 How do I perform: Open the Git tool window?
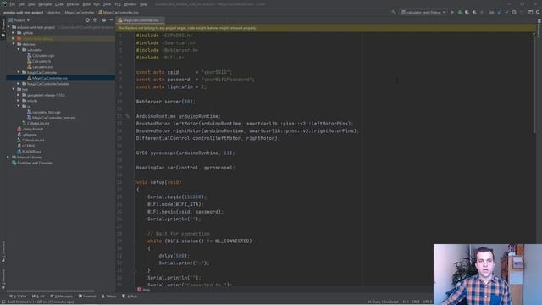click(x=38, y=297)
